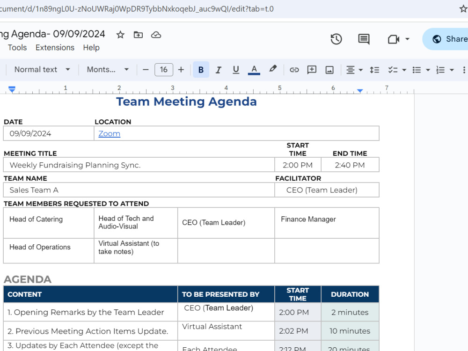Toggle bold formatting
Screen dimensions: 468x351
tap(201, 70)
